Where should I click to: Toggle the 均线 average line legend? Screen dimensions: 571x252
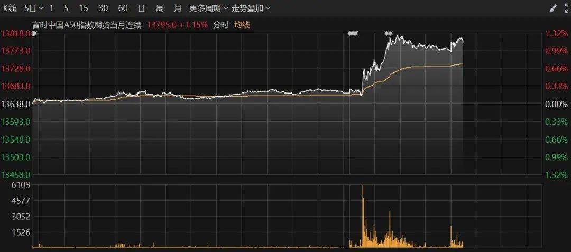click(242, 24)
